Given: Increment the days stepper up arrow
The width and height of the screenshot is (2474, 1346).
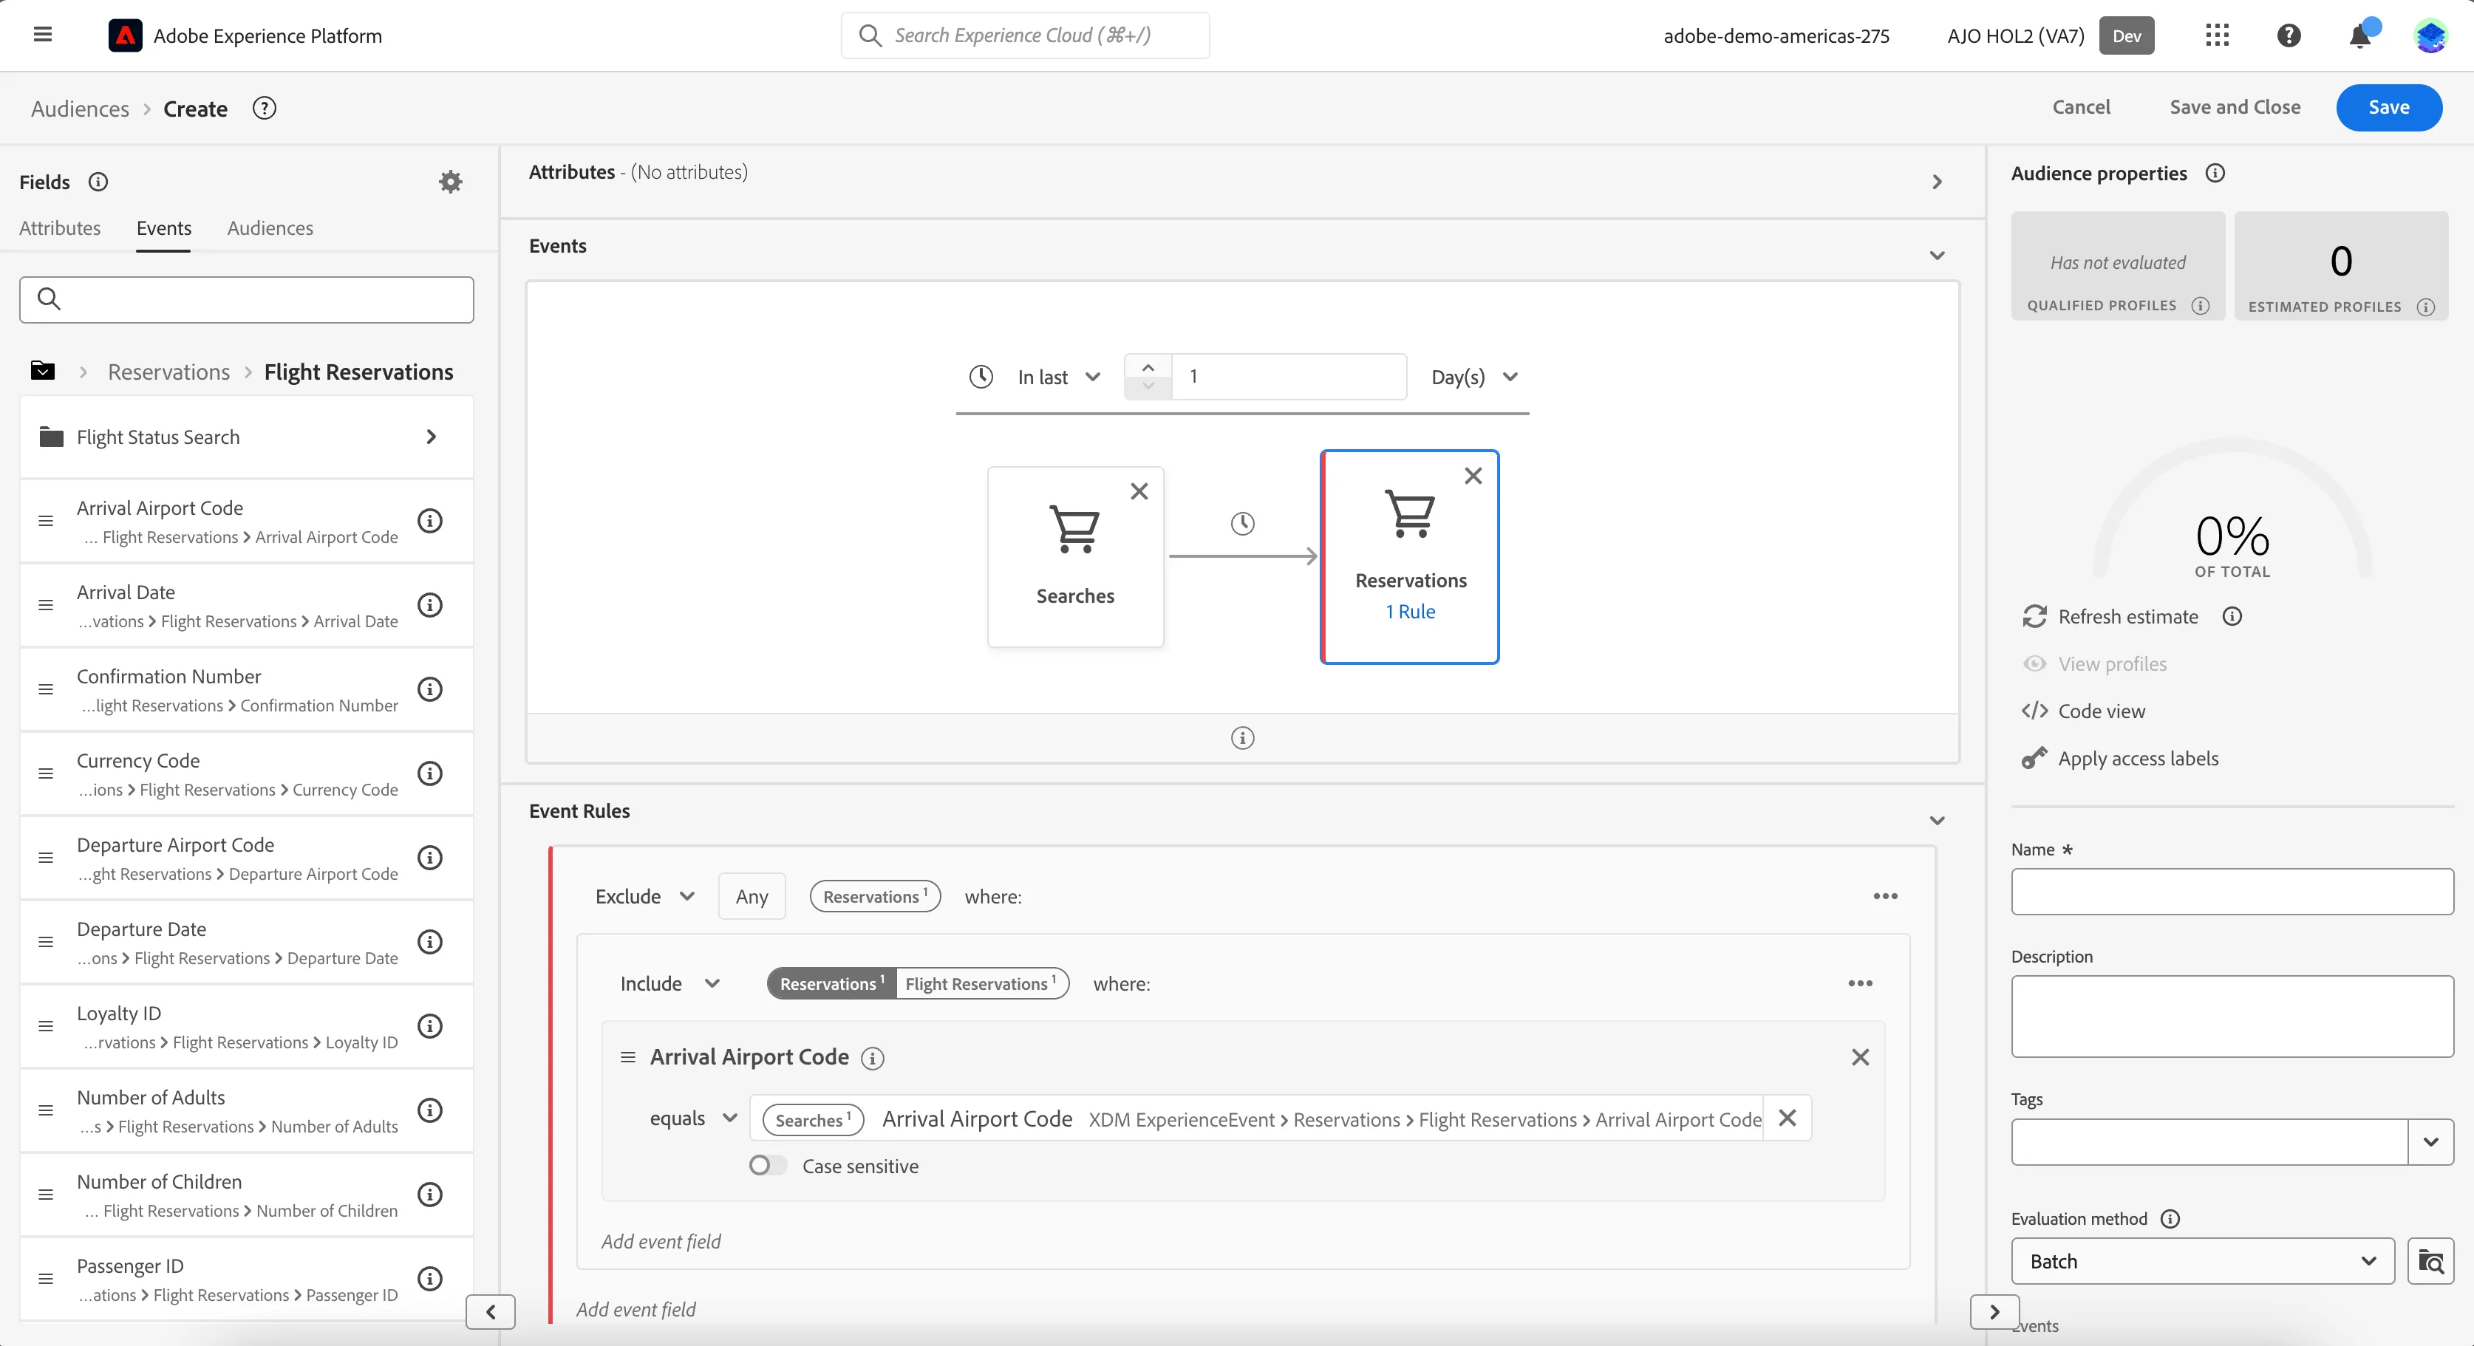Looking at the screenshot, I should [x=1148, y=366].
